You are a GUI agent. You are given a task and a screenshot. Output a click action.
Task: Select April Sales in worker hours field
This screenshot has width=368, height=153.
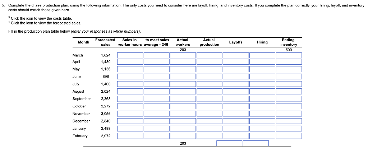pos(130,62)
